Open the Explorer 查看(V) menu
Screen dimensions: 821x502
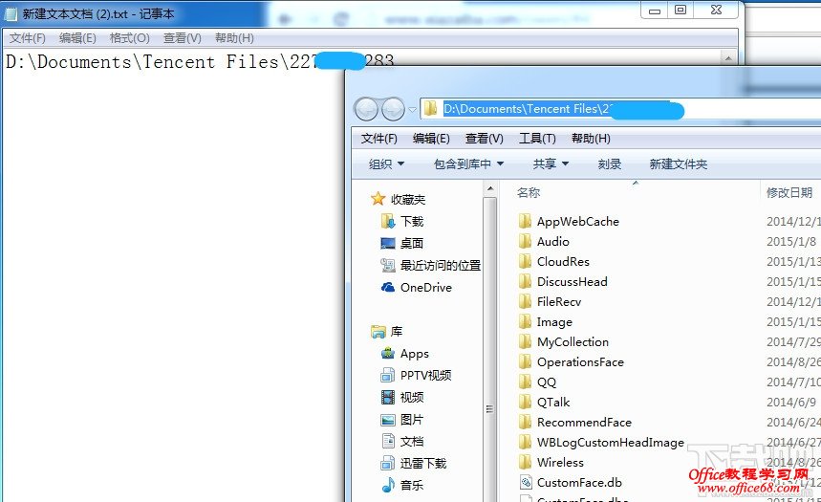484,139
